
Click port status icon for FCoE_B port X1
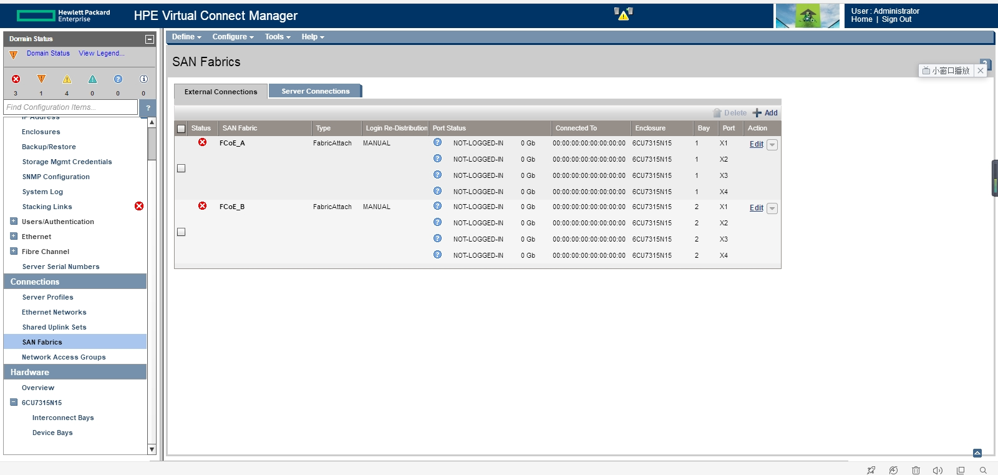pos(438,206)
